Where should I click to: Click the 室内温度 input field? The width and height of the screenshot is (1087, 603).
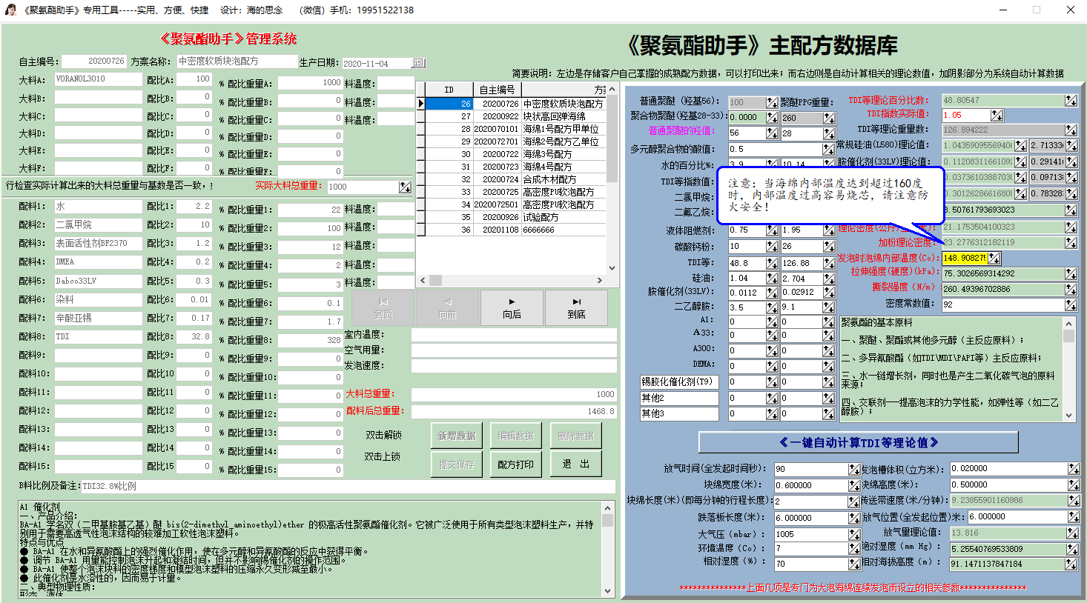(x=514, y=335)
